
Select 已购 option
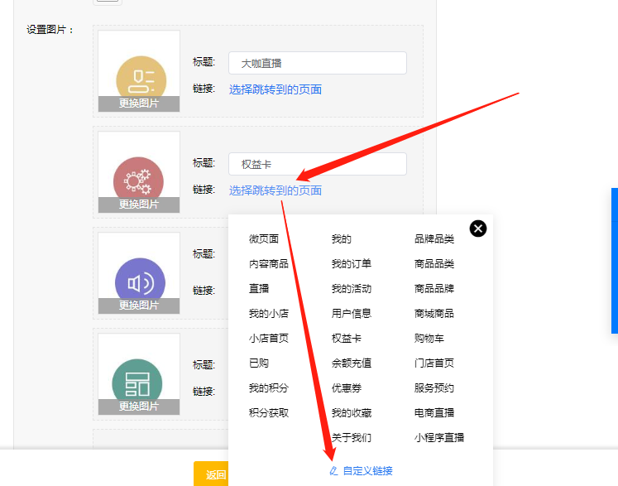259,363
